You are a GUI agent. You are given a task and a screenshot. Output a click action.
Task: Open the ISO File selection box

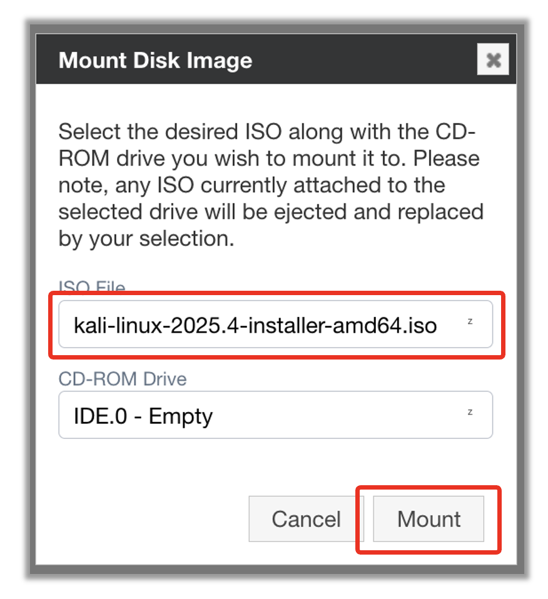[275, 325]
